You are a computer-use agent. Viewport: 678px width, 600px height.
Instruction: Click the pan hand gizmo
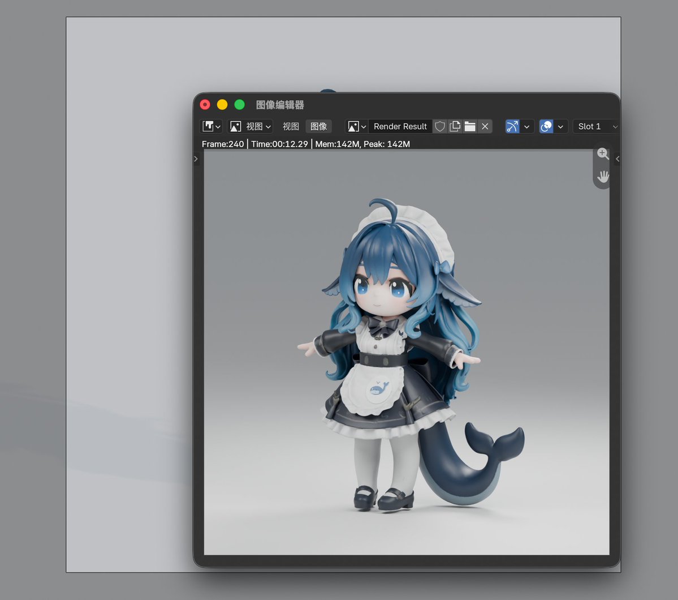(602, 176)
